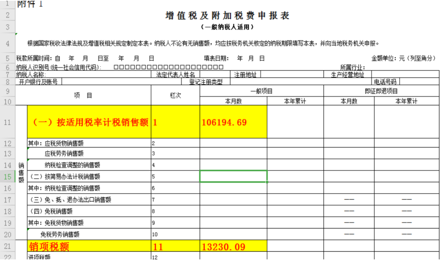
Task: Select cell with value 106194.69
Action: 233,122
